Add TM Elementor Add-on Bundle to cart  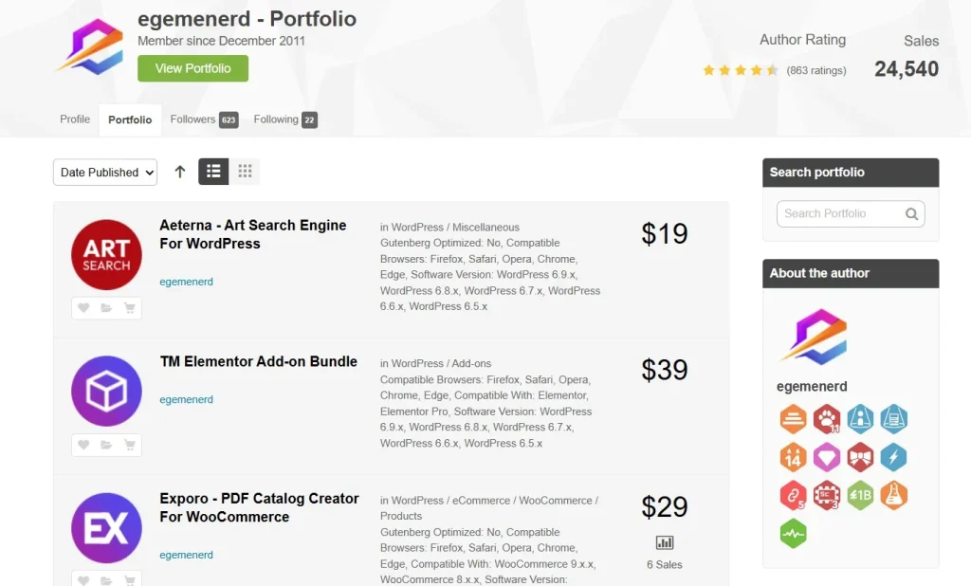(x=129, y=445)
